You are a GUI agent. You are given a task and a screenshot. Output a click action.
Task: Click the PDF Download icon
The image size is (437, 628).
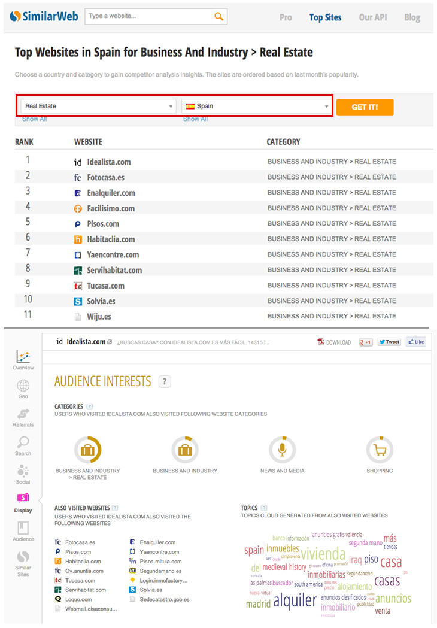(321, 342)
